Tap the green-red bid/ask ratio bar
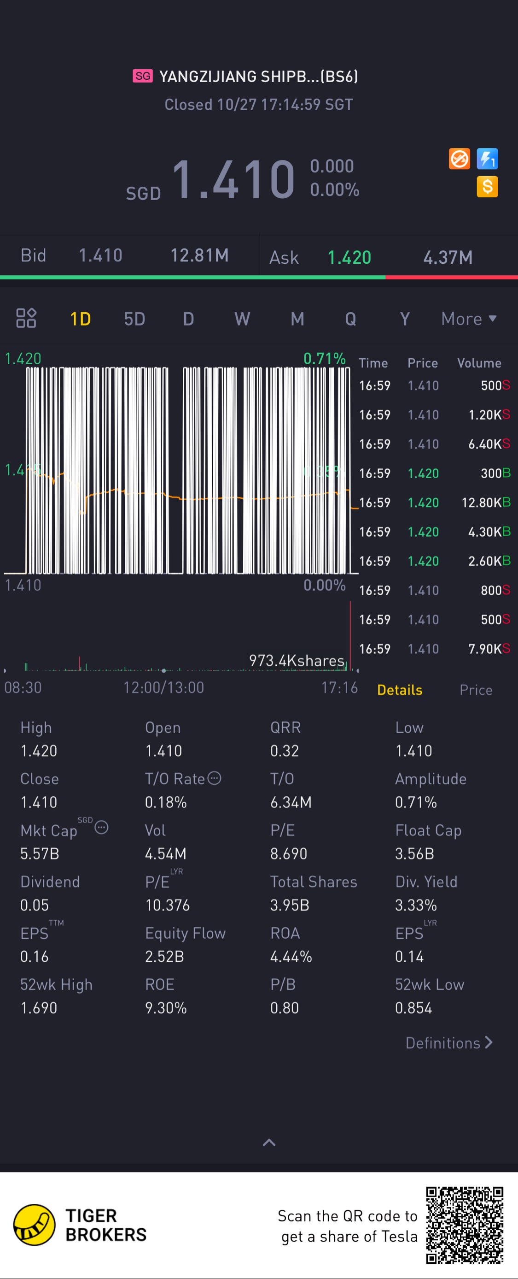The height and width of the screenshot is (1279, 518). click(259, 277)
